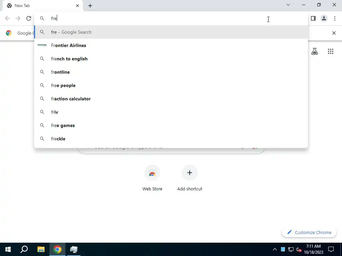Image resolution: width=342 pixels, height=256 pixels.
Task: Open the clock showing 7:11 AM
Action: [x=313, y=249]
